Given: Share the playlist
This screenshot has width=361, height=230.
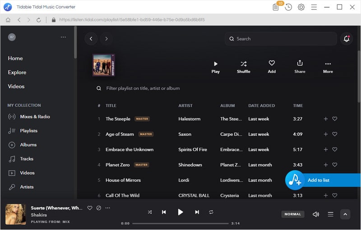Looking at the screenshot, I should [300, 67].
